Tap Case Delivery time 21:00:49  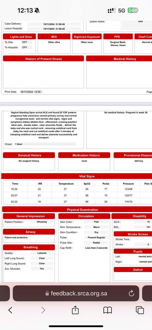pos(54,24)
